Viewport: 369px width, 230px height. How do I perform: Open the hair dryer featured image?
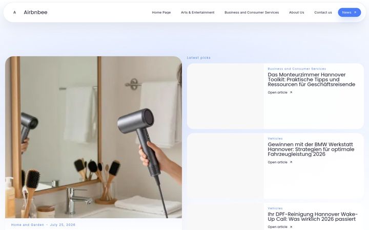tap(93, 137)
